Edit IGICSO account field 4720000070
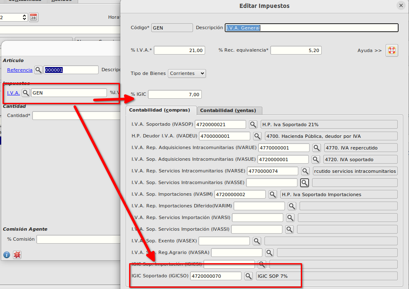 [x=216, y=276]
